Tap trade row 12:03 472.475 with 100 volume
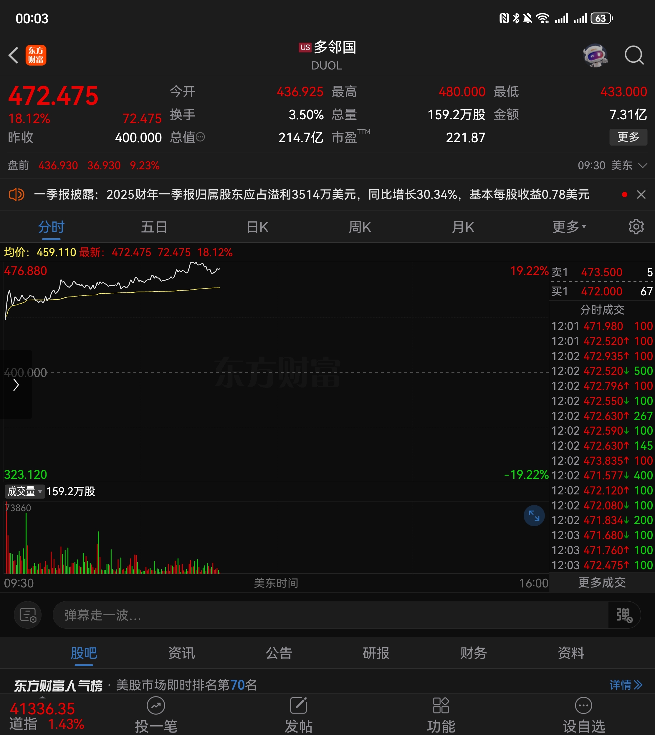This screenshot has height=735, width=655. 602,565
